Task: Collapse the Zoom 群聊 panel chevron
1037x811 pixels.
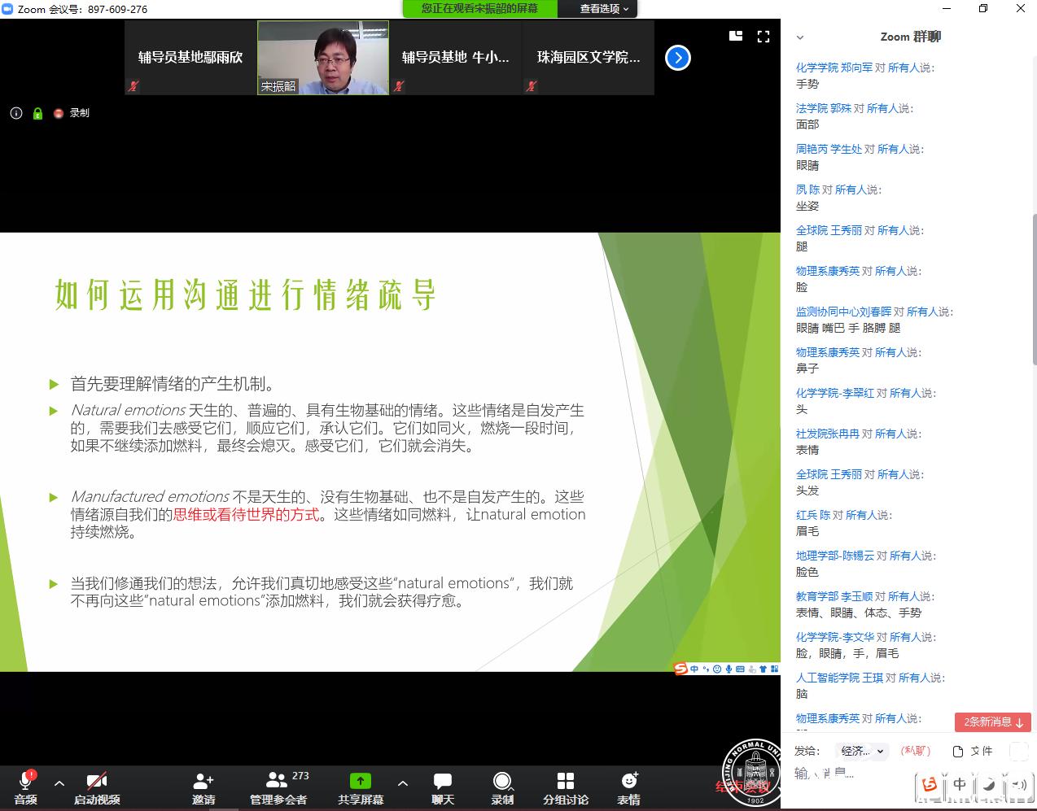Action: click(800, 37)
